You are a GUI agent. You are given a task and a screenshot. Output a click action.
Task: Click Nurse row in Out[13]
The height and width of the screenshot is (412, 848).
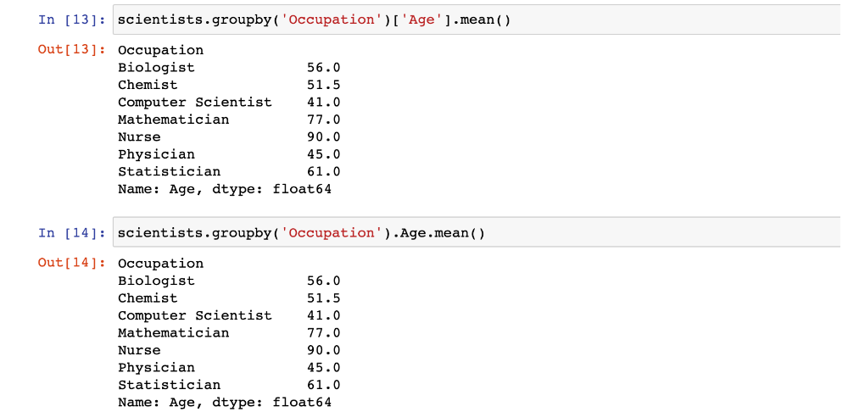229,136
